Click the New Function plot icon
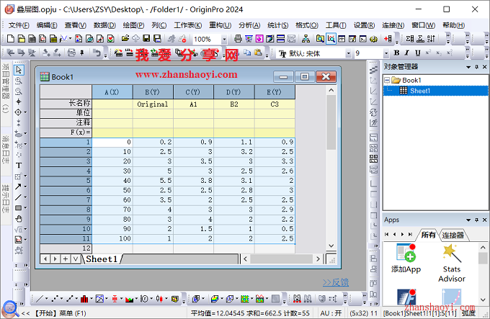This screenshot has width=490, height=319. pos(64,39)
